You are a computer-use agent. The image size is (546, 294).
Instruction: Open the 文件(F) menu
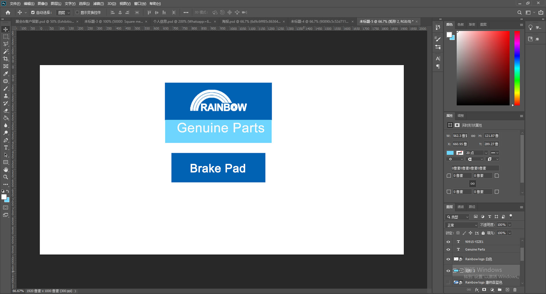15,4
